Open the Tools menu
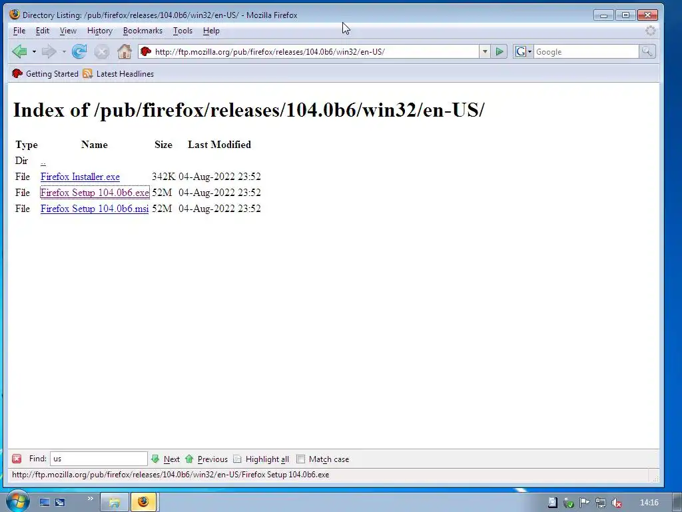This screenshot has width=682, height=512. (x=182, y=31)
